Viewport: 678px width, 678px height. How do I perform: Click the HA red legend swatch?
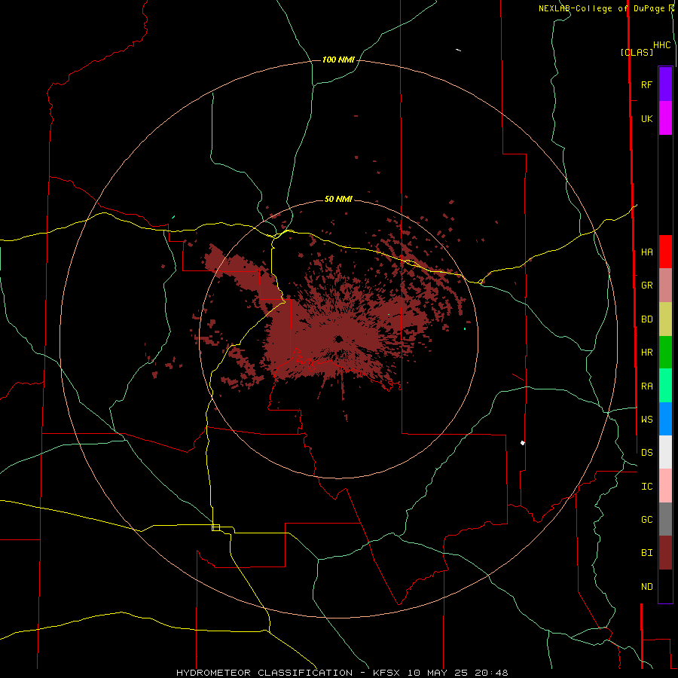(665, 252)
